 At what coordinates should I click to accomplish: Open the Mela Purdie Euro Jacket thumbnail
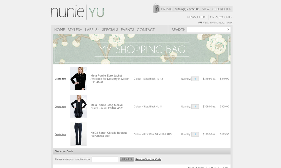[x=78, y=78]
